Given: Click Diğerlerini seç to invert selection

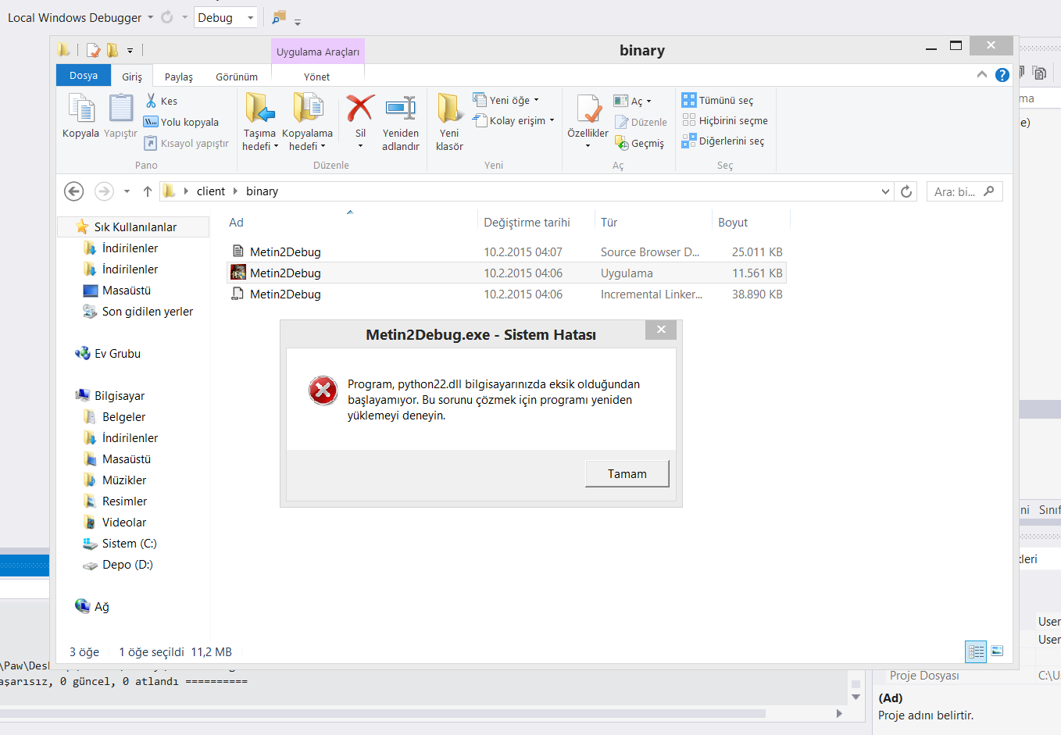Looking at the screenshot, I should [723, 141].
